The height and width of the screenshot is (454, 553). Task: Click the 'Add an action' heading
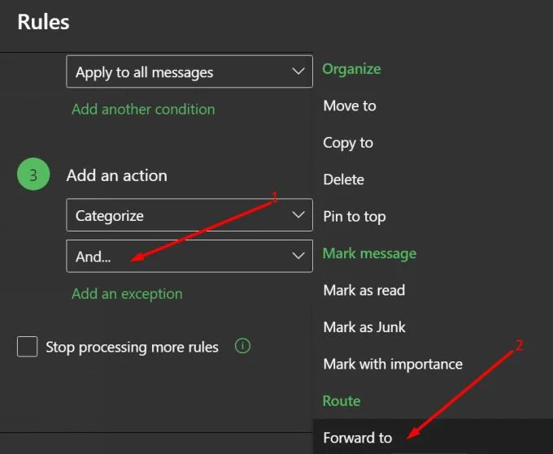(117, 175)
